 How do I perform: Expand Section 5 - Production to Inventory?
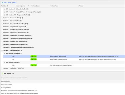tap(2, 24)
